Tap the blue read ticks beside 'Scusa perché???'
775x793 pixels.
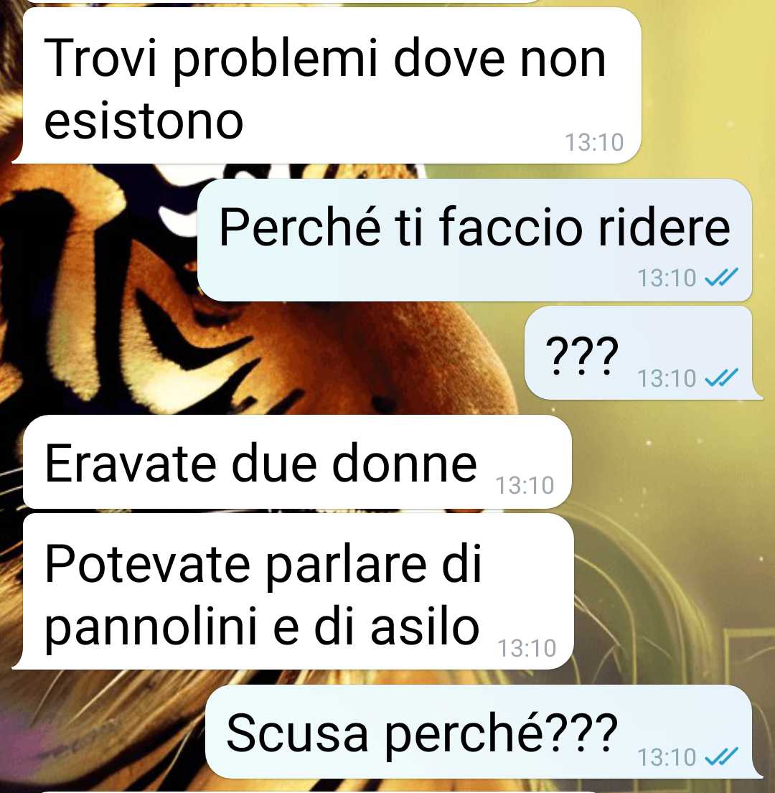pos(721,756)
